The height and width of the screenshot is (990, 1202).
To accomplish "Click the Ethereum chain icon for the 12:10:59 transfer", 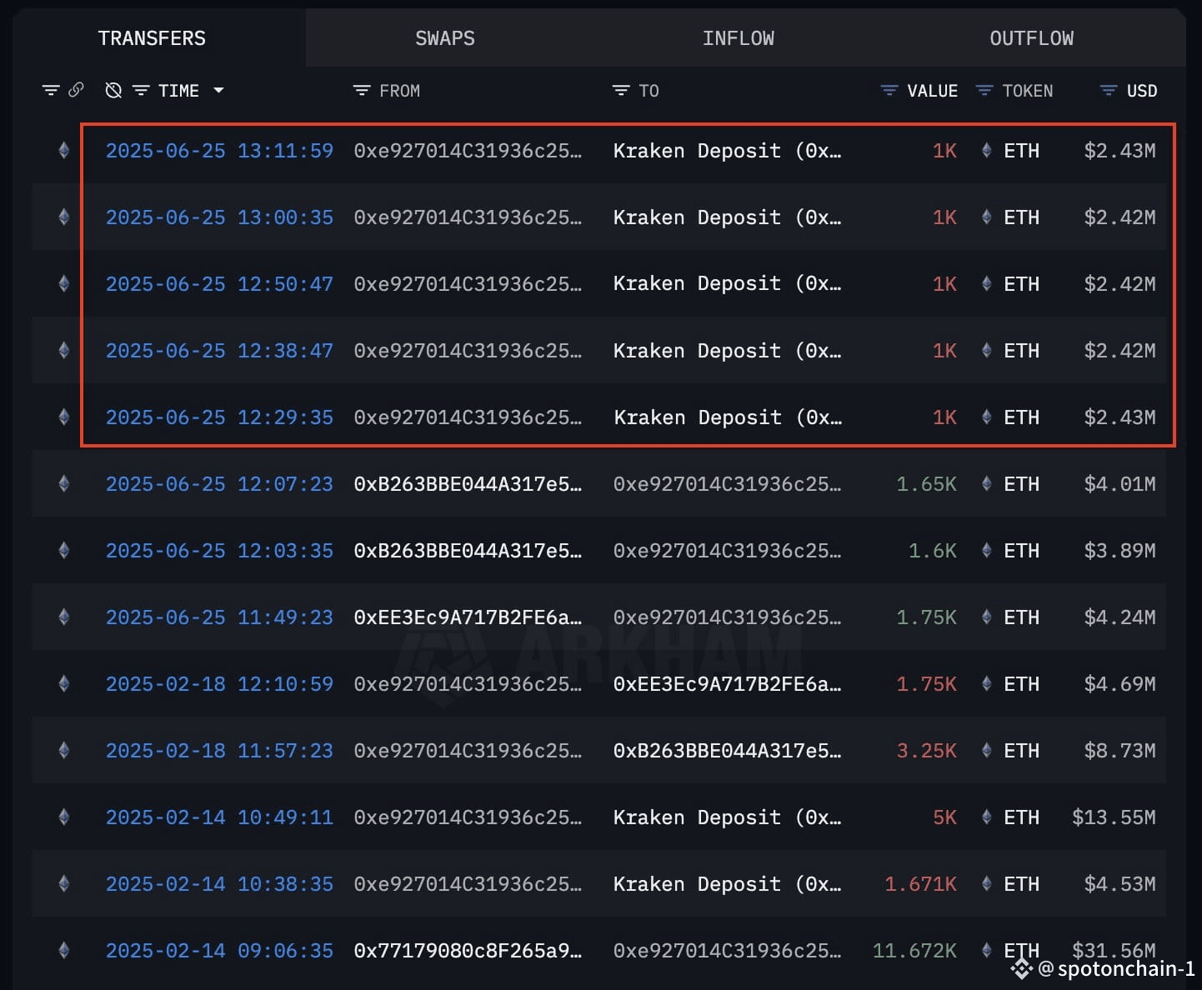I will point(64,684).
